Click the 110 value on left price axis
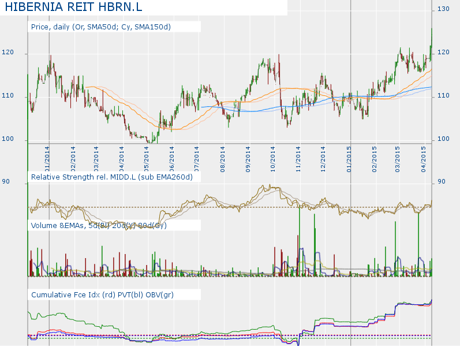Screen dimensions: 460x347 pos(8,96)
